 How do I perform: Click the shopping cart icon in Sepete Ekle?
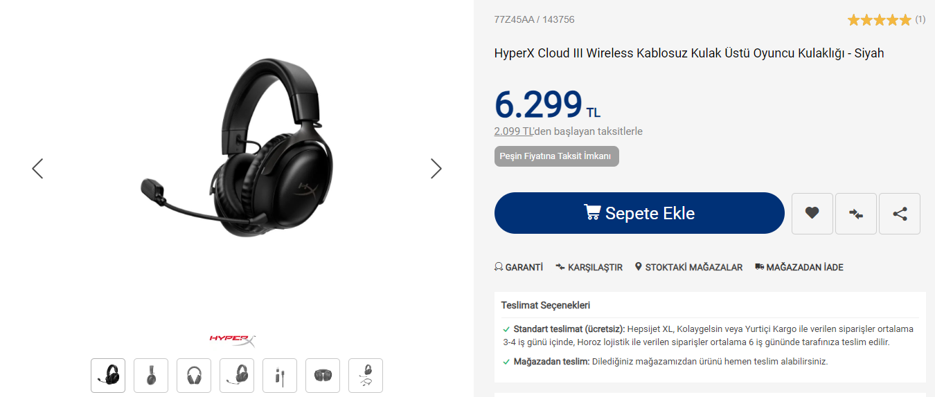(x=592, y=212)
